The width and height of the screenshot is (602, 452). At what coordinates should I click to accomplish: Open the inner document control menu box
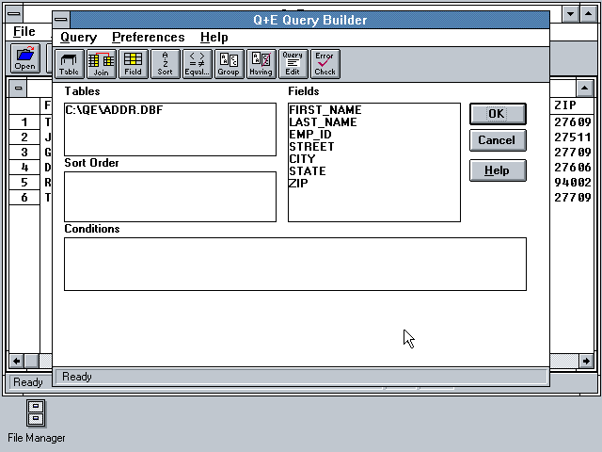click(x=18, y=89)
